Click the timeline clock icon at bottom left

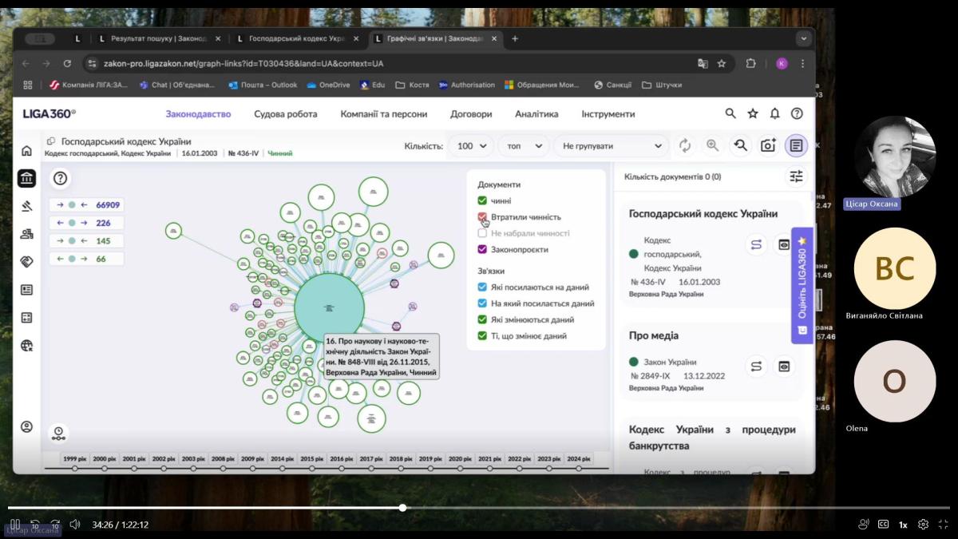(58, 433)
